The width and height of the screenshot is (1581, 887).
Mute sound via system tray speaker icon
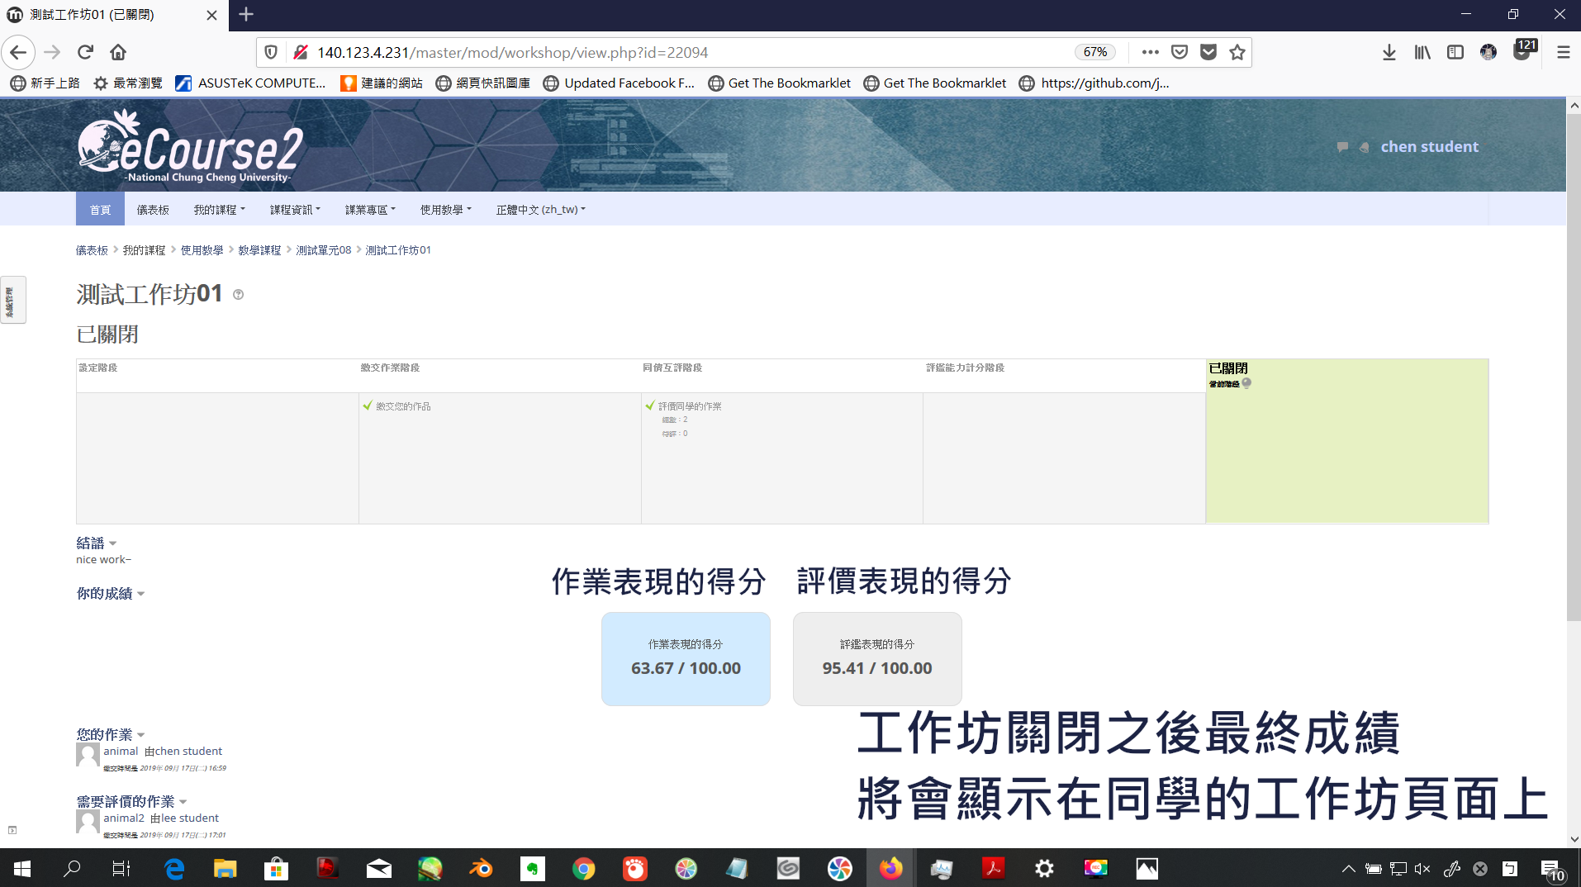click(x=1422, y=869)
